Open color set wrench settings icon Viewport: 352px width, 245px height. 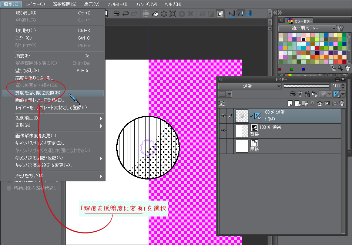(x=341, y=28)
